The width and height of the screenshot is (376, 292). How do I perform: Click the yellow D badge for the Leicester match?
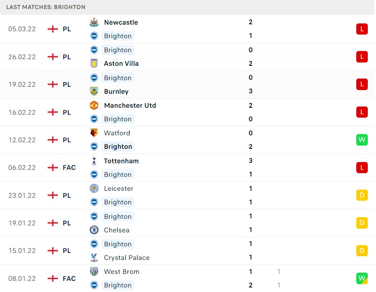coord(362,195)
